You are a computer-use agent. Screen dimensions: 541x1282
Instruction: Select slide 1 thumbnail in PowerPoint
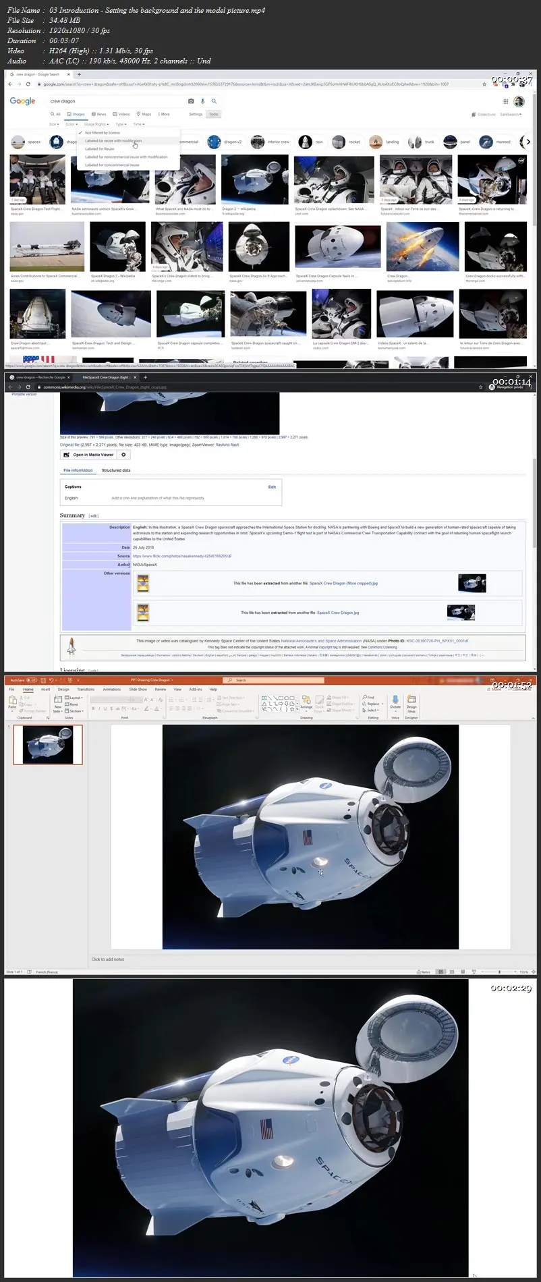[48, 745]
